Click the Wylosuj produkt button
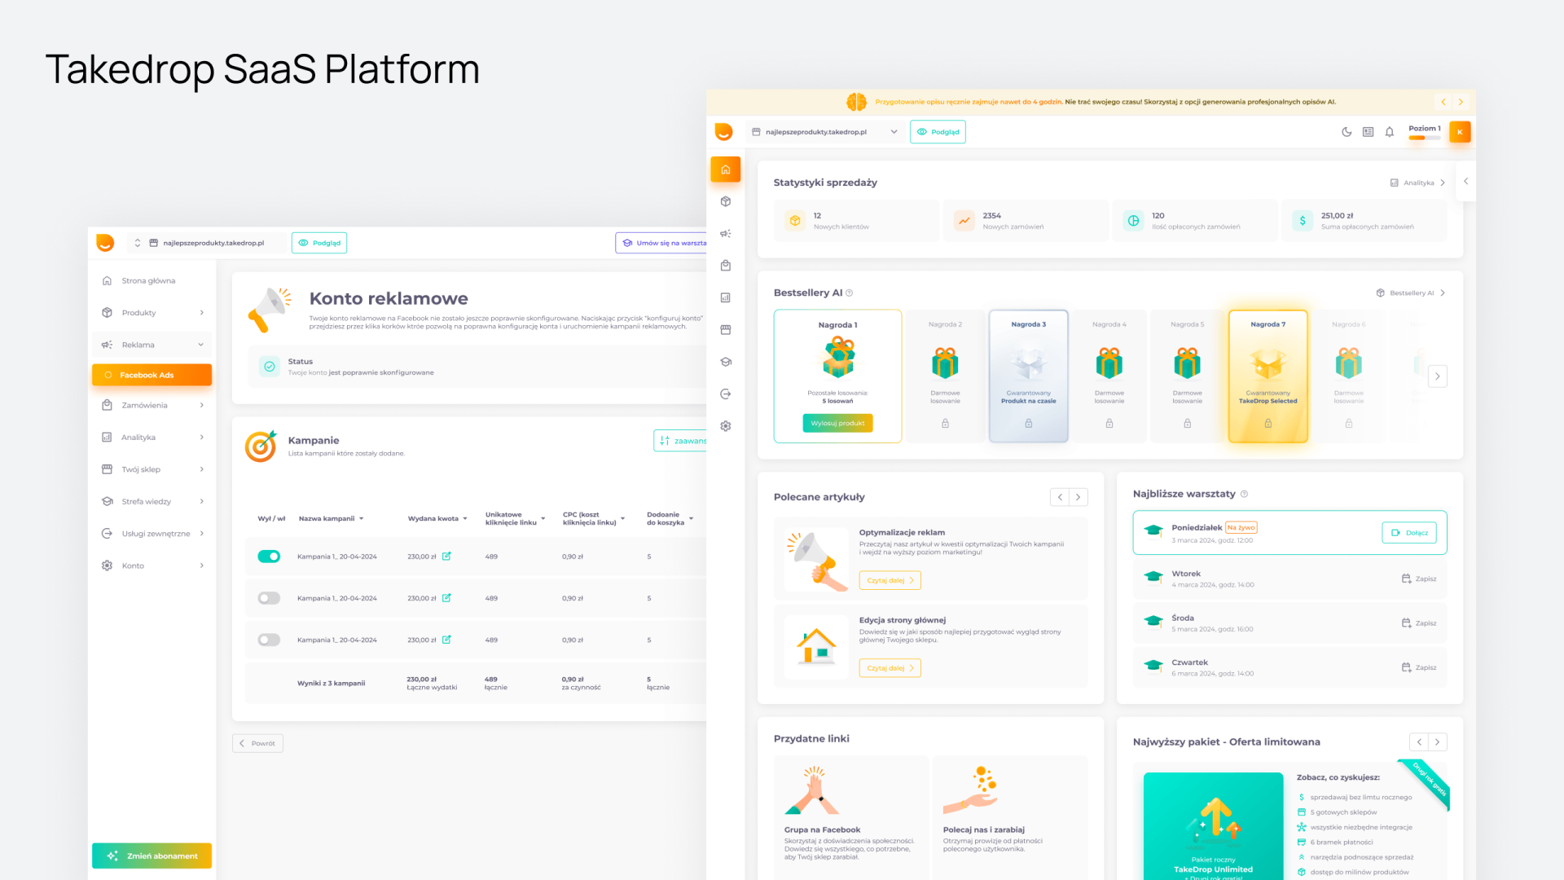The width and height of the screenshot is (1564, 880). tap(837, 423)
